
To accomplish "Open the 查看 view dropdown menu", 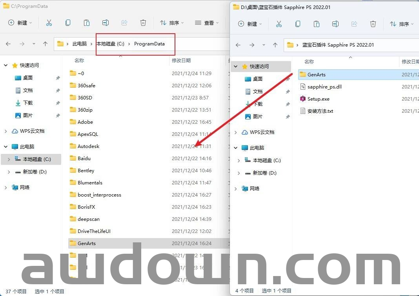I will click(x=207, y=23).
